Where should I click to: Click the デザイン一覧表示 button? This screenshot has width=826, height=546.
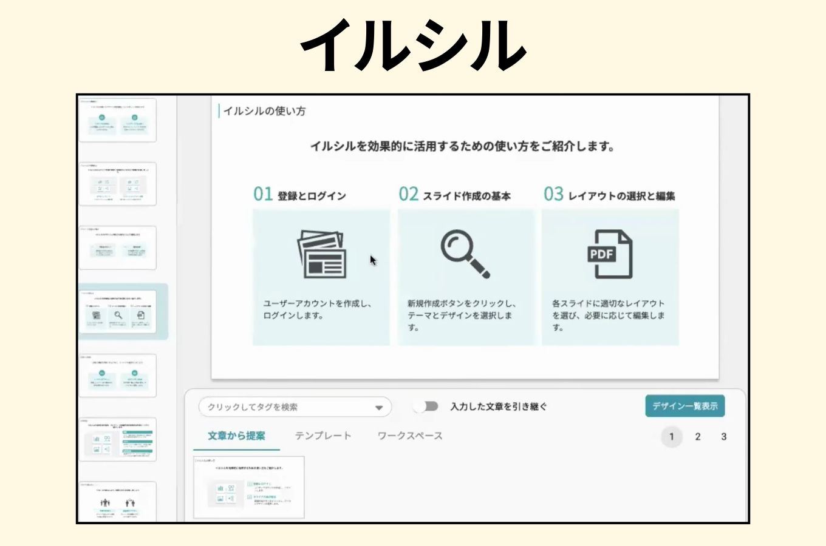[x=685, y=406]
